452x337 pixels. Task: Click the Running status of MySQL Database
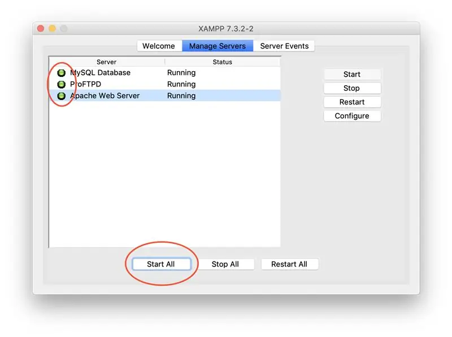click(181, 73)
